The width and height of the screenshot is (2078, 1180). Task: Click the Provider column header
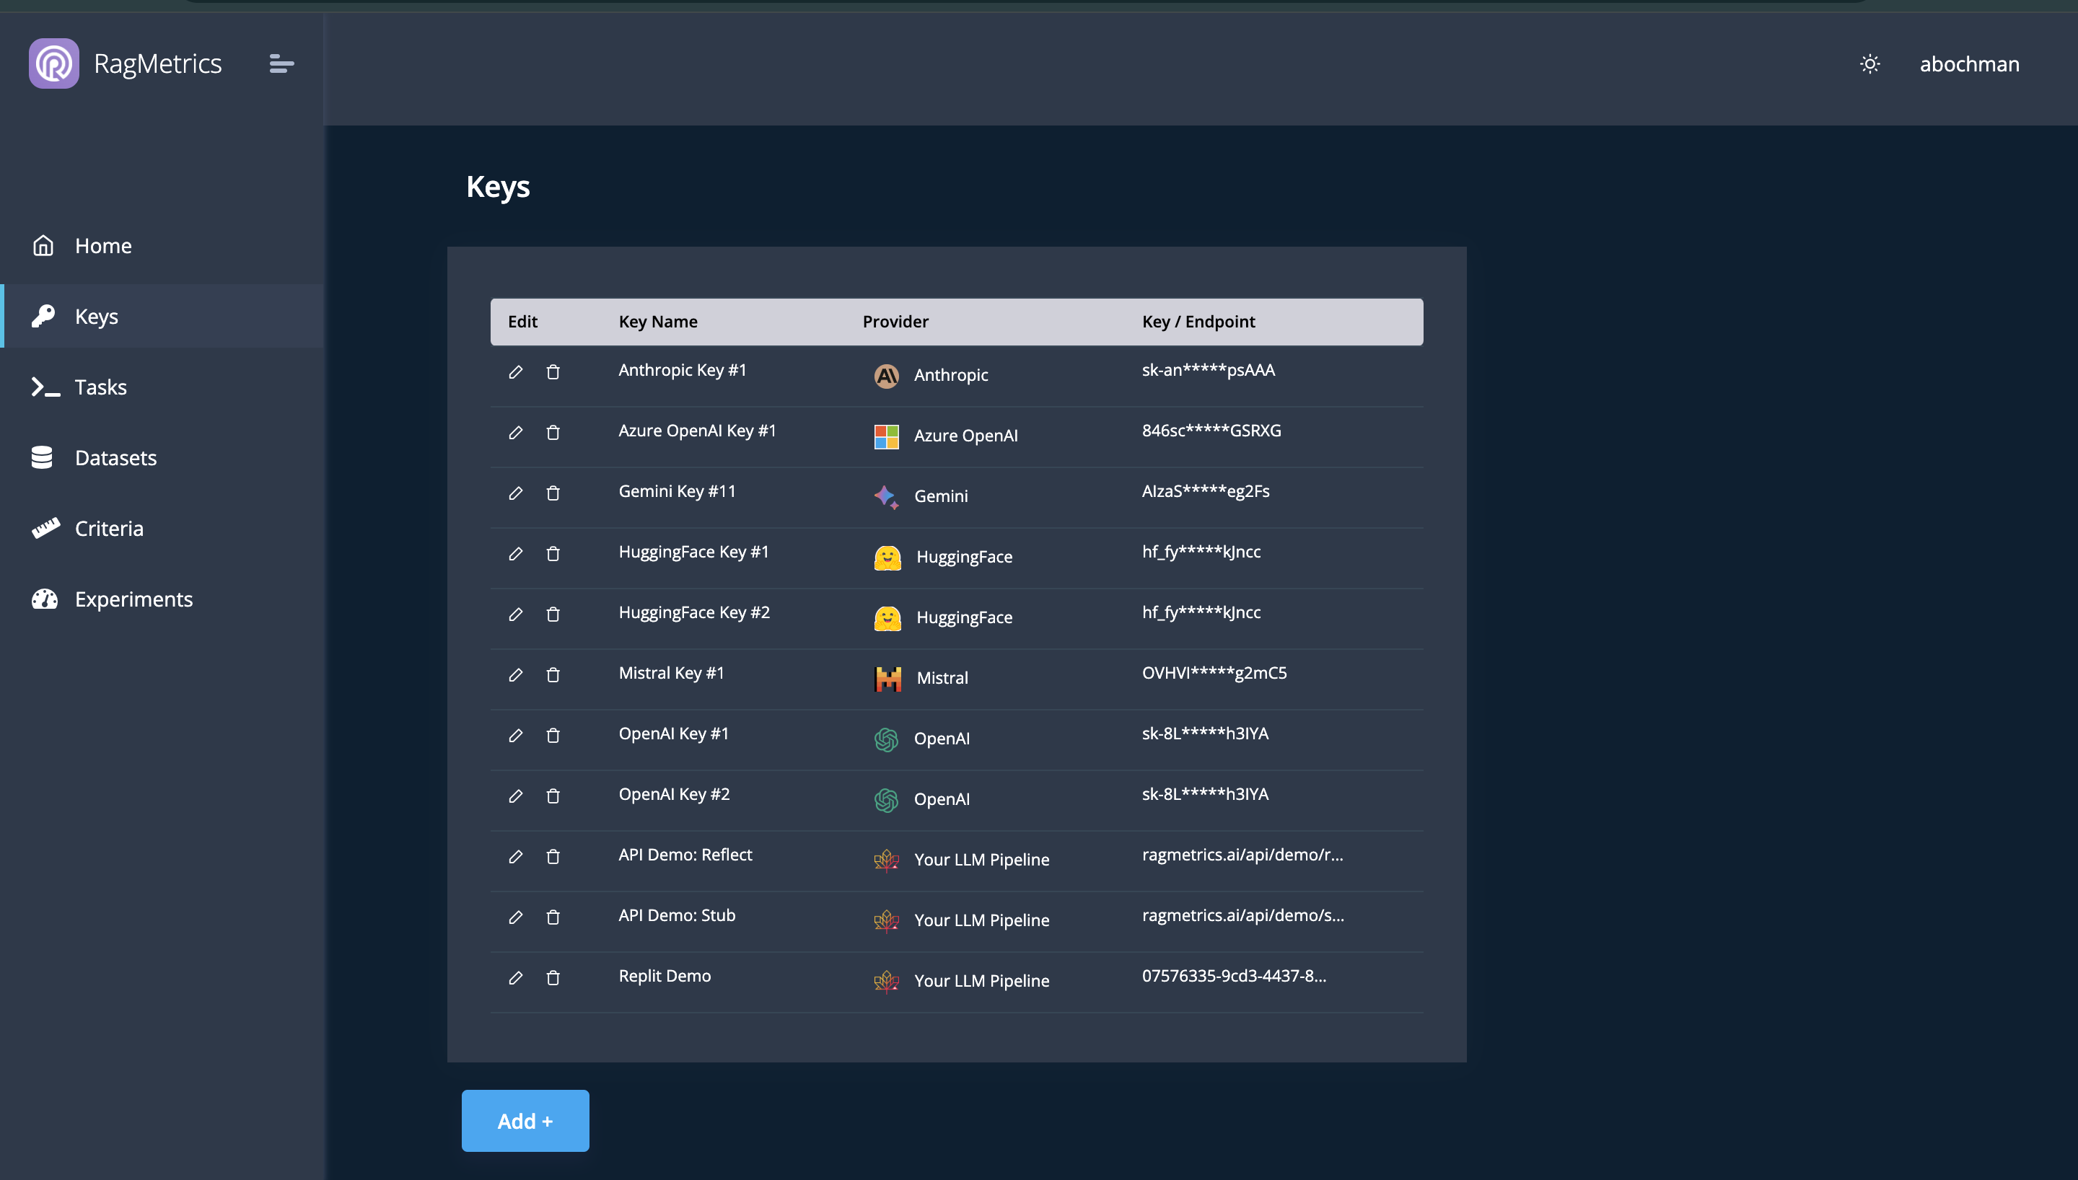coord(895,322)
